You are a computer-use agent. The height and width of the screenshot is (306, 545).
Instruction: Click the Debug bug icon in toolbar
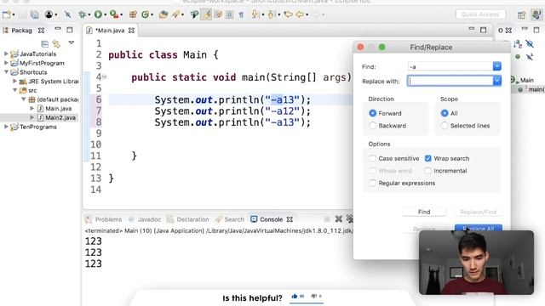click(83, 14)
